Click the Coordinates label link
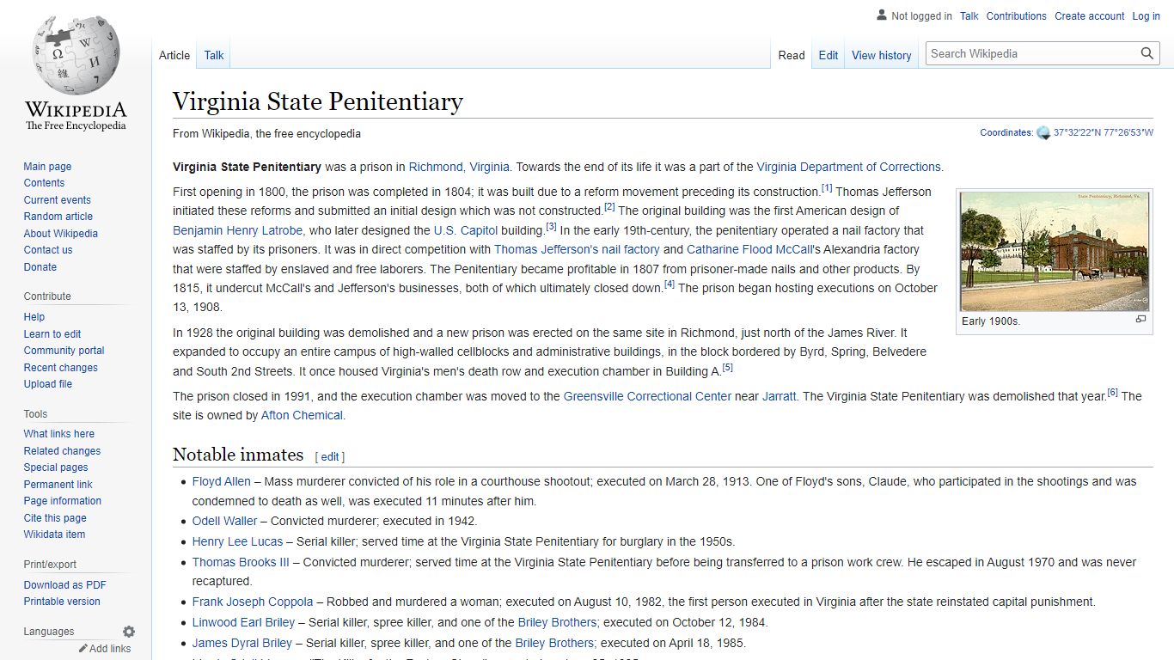 point(1006,133)
